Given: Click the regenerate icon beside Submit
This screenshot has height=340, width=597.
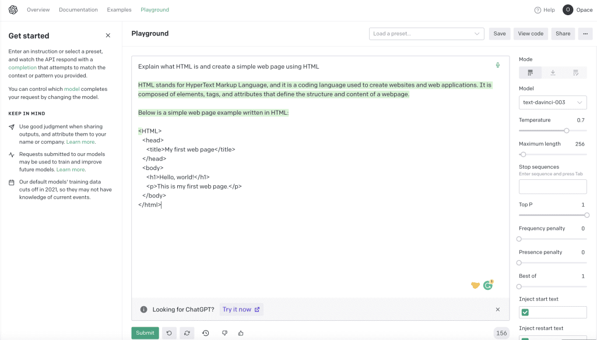Looking at the screenshot, I should click(187, 333).
